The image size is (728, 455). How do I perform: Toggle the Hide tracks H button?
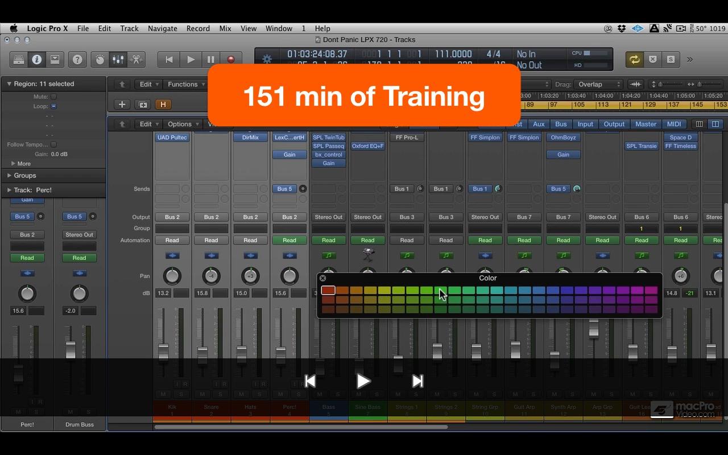point(163,105)
